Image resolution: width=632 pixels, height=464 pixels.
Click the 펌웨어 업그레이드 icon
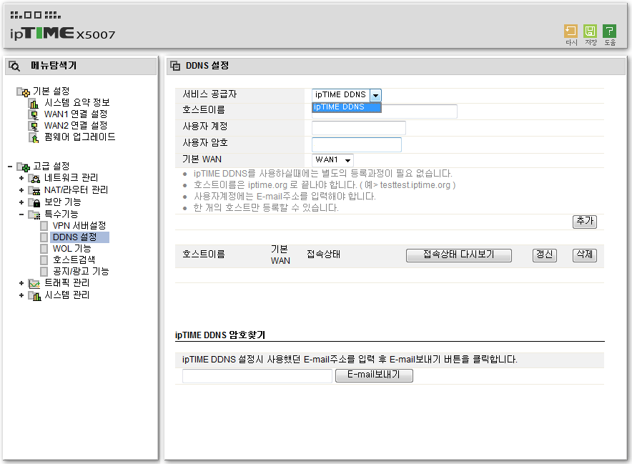[34, 137]
